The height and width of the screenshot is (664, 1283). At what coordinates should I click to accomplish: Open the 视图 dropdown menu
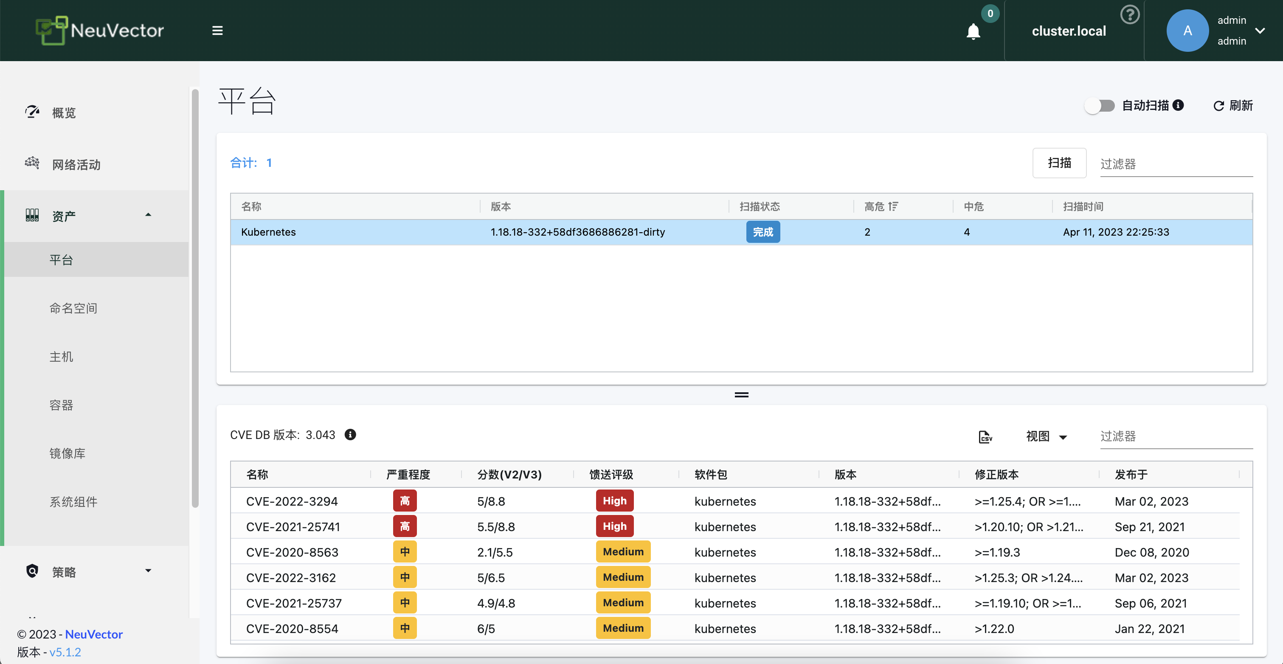pos(1046,436)
